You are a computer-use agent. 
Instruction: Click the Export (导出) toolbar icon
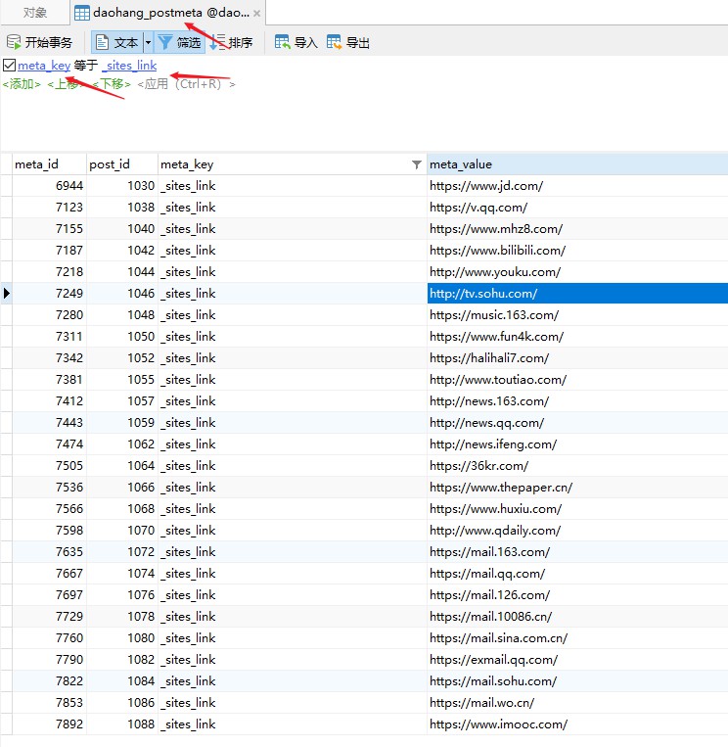tap(335, 42)
